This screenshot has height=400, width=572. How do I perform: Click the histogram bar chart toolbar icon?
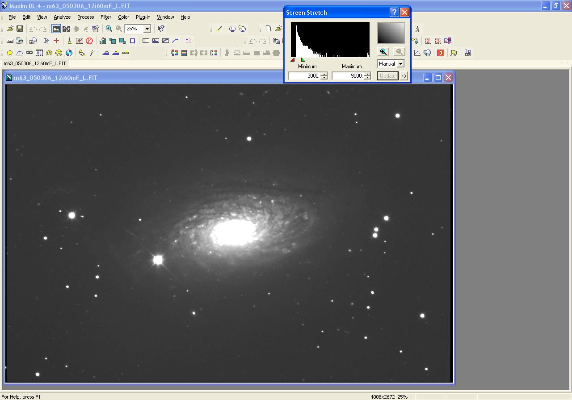pyautogui.click(x=103, y=41)
